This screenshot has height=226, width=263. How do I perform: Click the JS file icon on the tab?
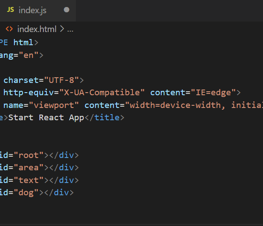coord(11,10)
